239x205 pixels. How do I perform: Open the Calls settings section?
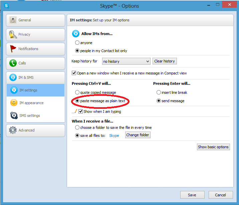coord(35,63)
